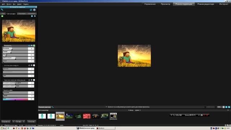Click the Резкость Детализация slider
231x130 pixels.
click(15, 58)
